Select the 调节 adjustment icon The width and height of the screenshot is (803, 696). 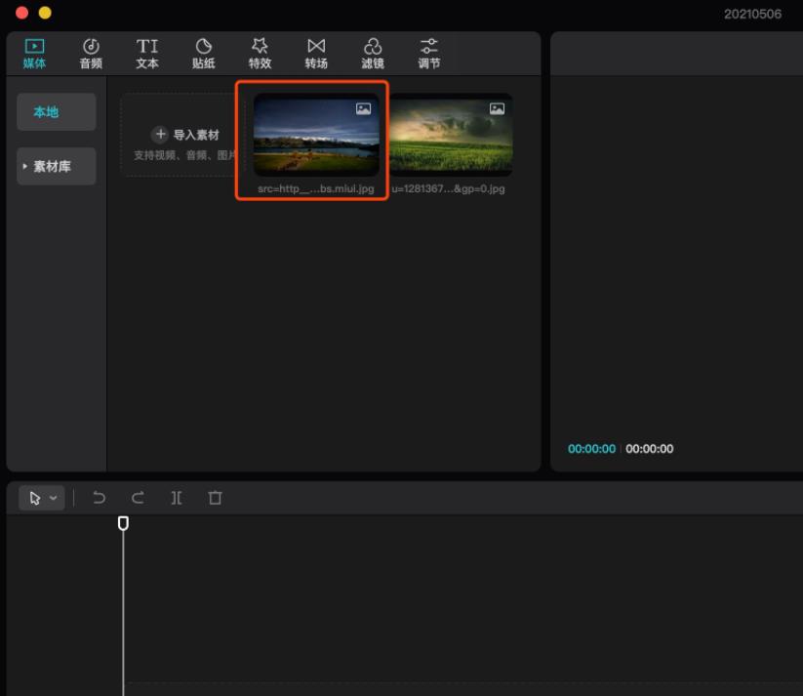428,54
